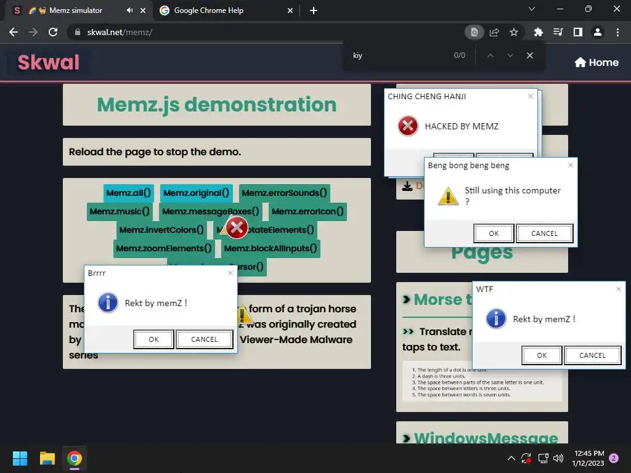Viewport: 631px width, 473px height.
Task: Close the find bar
Action: click(x=530, y=55)
